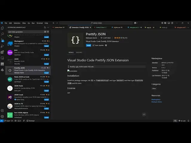Image resolution: width=191 pixels, height=143 pixels.
Task: Open the remote window status bar button
Action: coord(1,121)
